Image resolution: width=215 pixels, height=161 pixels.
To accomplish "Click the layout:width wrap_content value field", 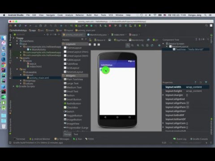I will (197, 87).
